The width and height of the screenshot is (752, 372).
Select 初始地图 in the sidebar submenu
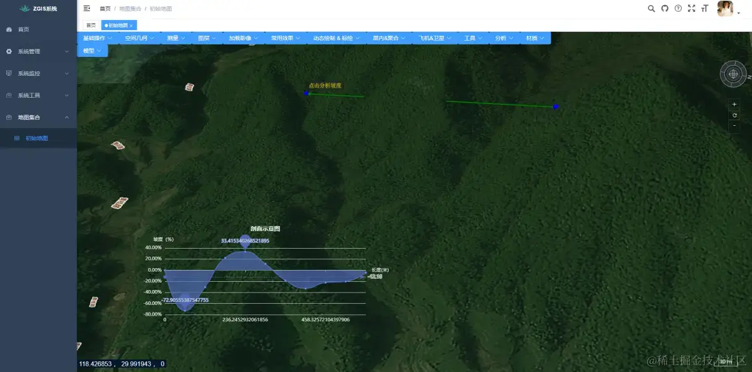(x=38, y=138)
